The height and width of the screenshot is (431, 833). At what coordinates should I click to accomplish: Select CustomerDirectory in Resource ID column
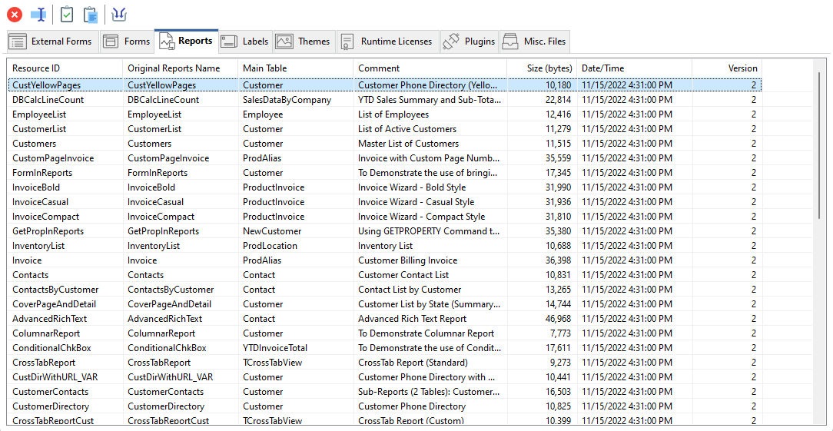[x=51, y=406]
